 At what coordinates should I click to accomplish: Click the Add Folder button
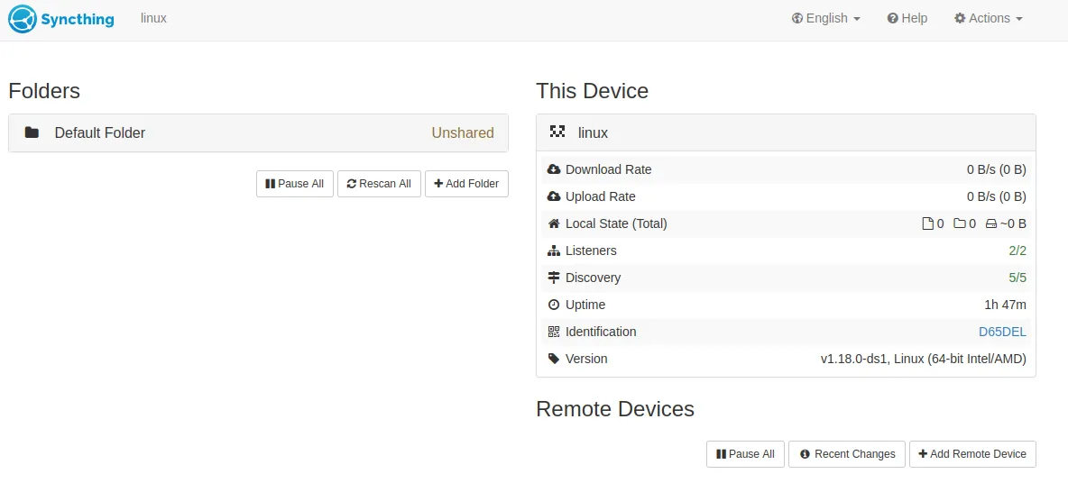(466, 184)
